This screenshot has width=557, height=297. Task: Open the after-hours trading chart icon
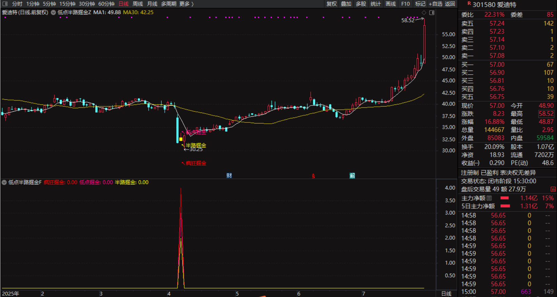tap(553, 189)
